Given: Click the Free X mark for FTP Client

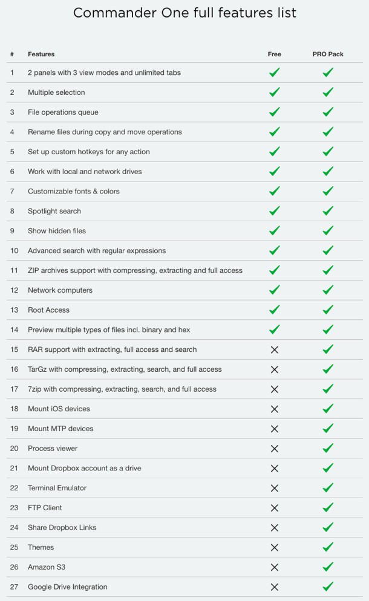Looking at the screenshot, I should tap(274, 508).
